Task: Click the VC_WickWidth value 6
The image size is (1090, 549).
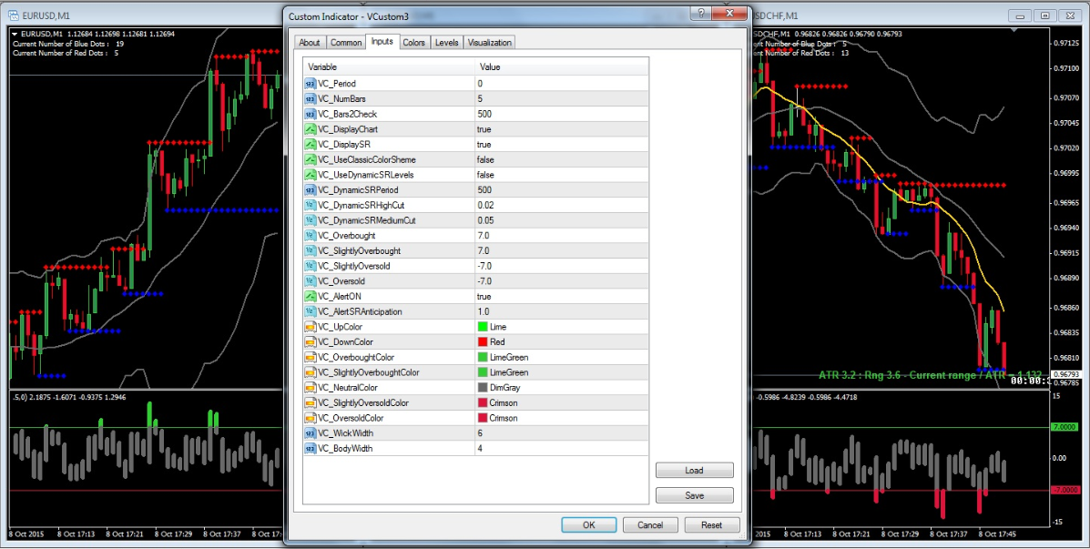Action: [480, 433]
